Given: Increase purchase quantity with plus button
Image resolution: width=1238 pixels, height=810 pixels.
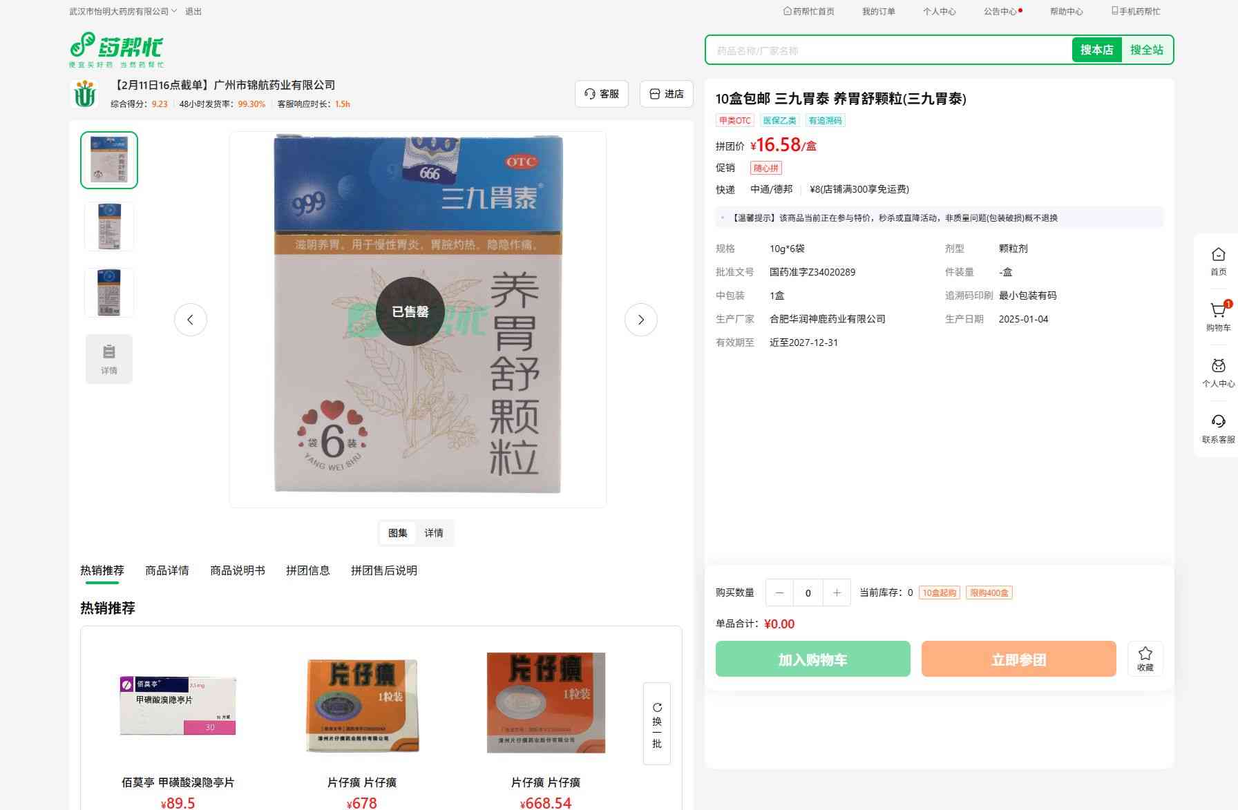Looking at the screenshot, I should [837, 592].
